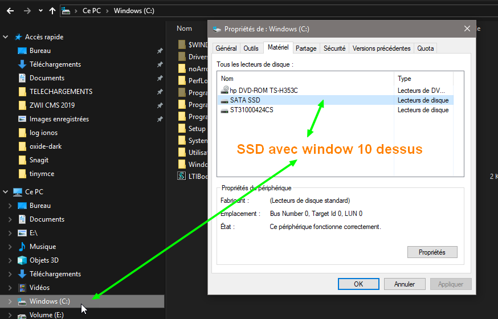The image size is (498, 319).
Task: Collapse the Accès rapide section
Action: (6, 37)
